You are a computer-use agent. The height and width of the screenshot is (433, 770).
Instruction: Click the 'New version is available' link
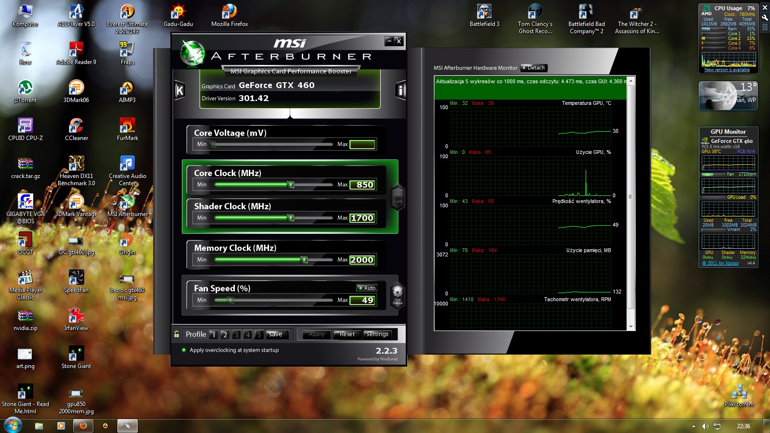coord(727,70)
